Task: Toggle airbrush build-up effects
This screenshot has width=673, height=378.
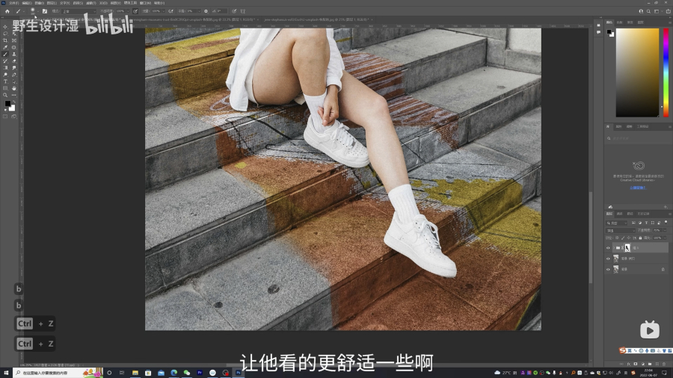Action: [170, 11]
